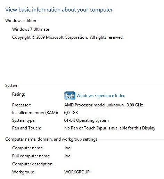Click the System type label
The image size is (164, 179).
click(x=24, y=120)
